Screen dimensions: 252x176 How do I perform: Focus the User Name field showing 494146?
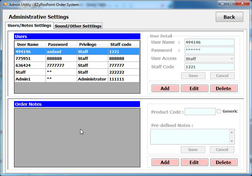(210, 42)
